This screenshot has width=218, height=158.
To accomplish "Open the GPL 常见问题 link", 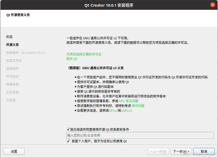I will tap(129, 101).
